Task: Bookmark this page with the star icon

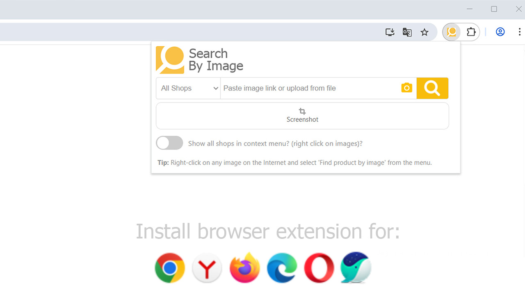Action: (x=425, y=32)
